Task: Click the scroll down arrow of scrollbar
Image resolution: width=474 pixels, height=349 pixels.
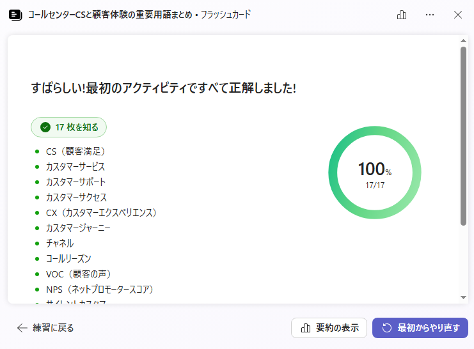Action: 463,297
